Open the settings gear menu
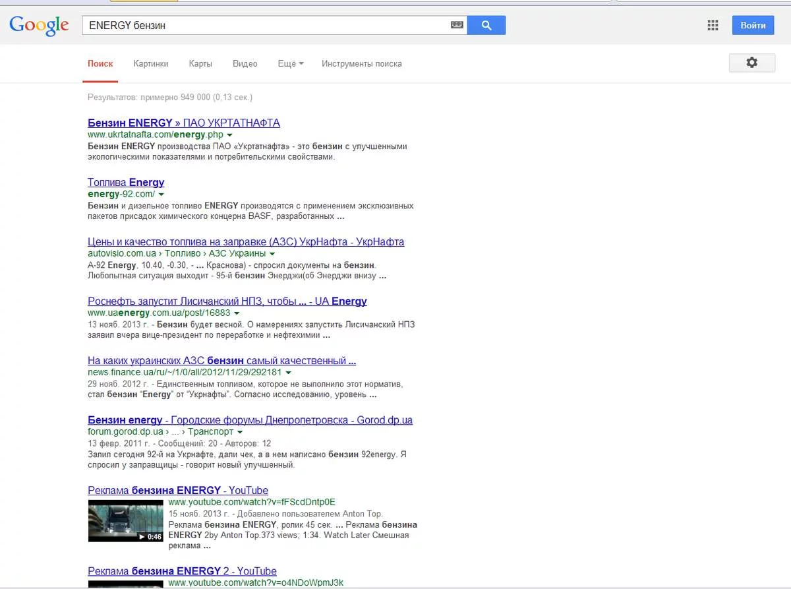 tap(751, 63)
